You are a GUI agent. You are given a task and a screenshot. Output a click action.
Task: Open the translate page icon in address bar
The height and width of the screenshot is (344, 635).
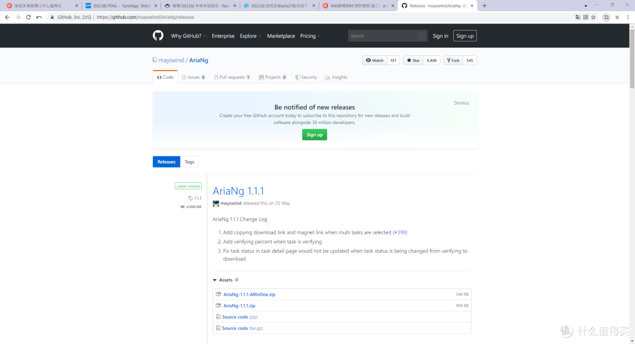pos(578,17)
